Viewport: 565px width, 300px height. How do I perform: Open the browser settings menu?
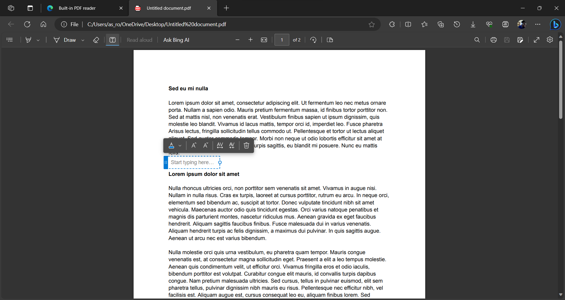(x=538, y=24)
